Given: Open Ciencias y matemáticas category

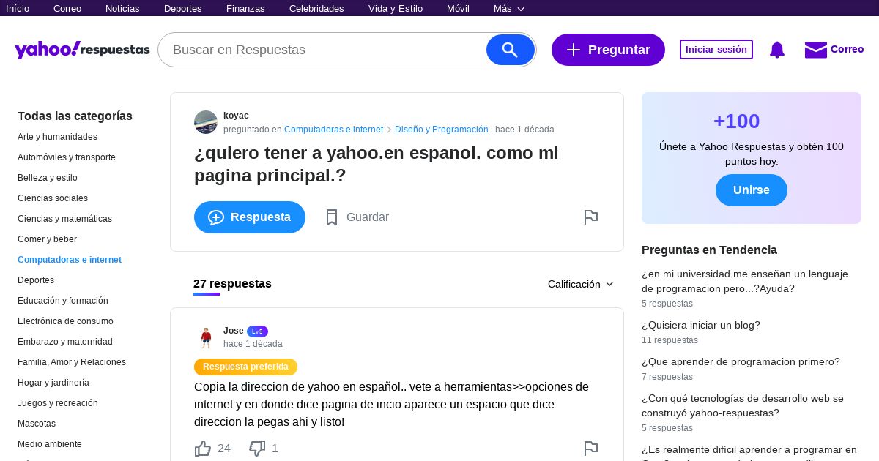Looking at the screenshot, I should click(x=64, y=219).
